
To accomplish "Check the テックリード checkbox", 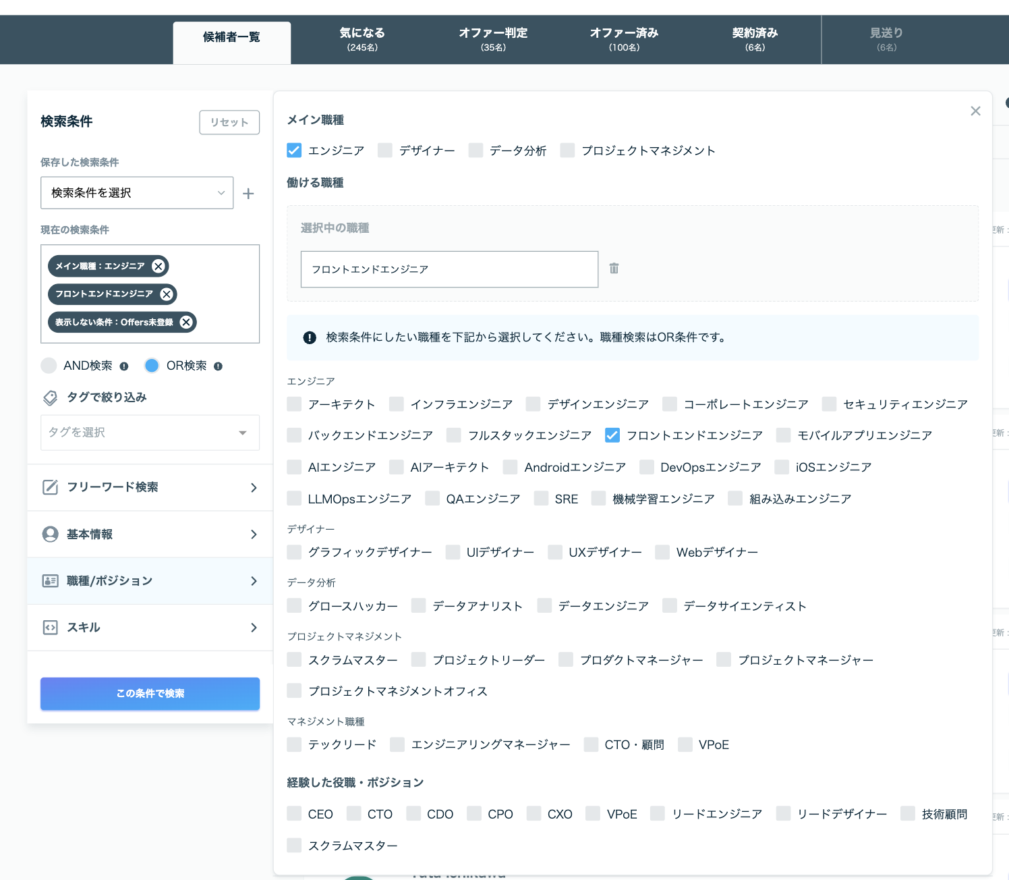I will [x=294, y=744].
